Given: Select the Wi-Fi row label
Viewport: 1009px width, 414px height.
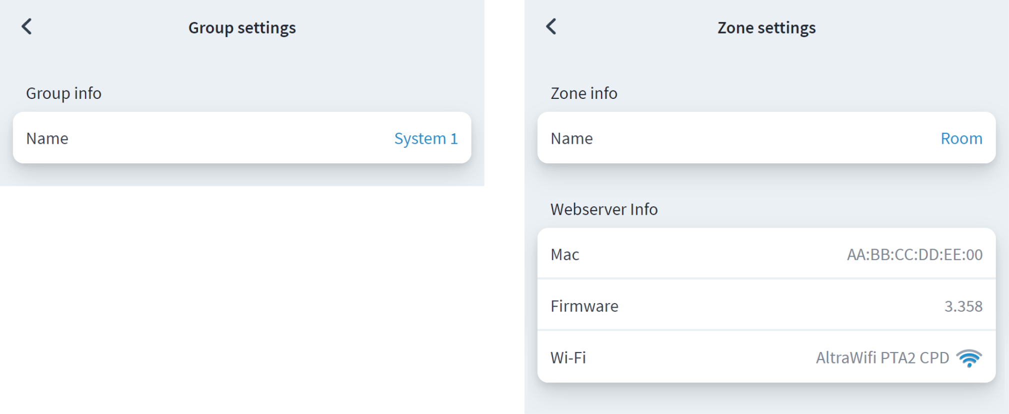Looking at the screenshot, I should tap(568, 358).
